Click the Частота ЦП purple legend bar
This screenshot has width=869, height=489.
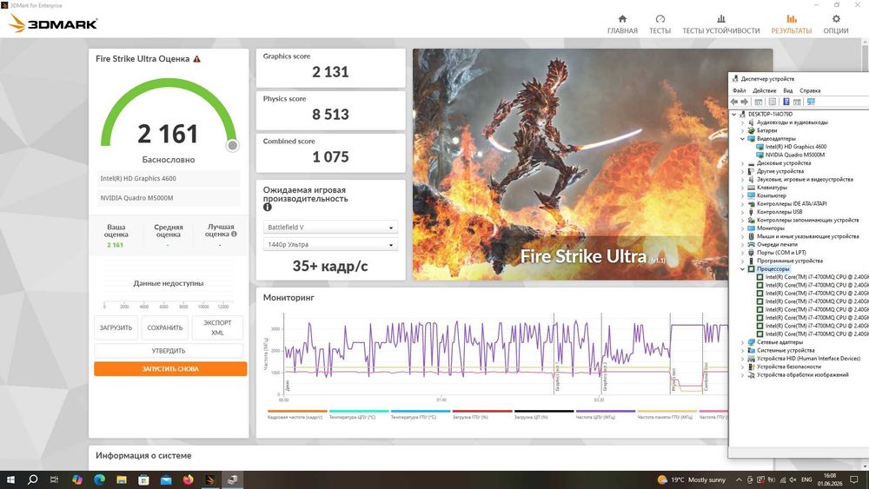point(605,412)
